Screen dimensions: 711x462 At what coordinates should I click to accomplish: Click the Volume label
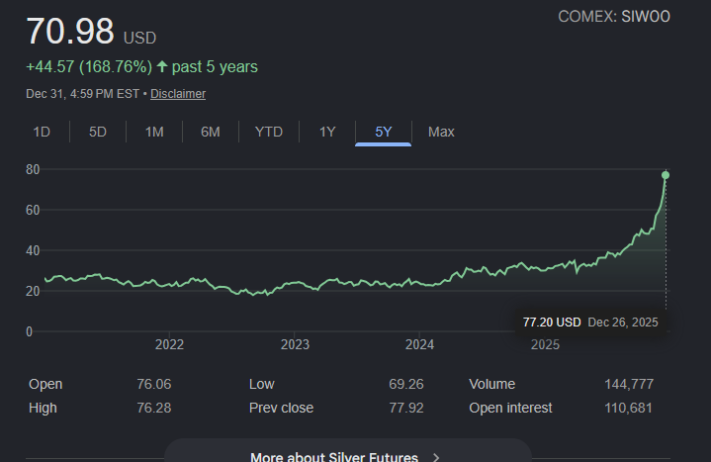(492, 385)
